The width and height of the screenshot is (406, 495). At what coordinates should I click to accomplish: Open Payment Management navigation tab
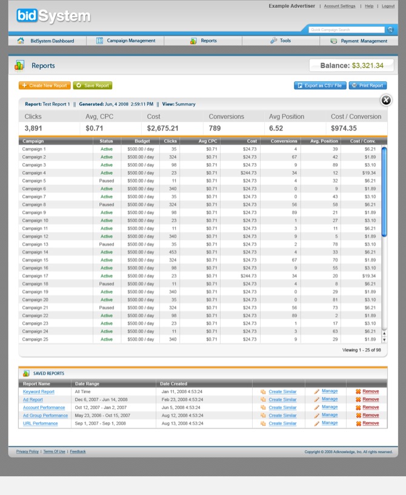359,41
